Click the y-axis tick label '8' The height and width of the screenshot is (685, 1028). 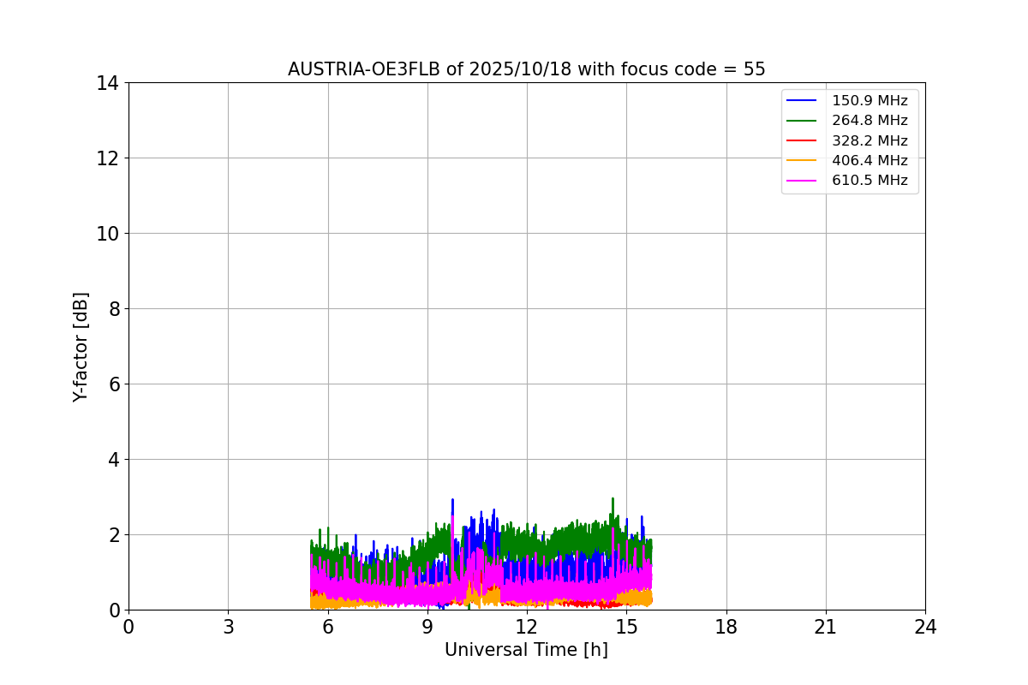113,309
